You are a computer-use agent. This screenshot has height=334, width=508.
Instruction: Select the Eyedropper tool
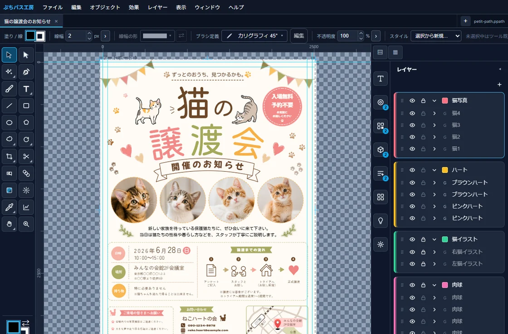coord(9,207)
